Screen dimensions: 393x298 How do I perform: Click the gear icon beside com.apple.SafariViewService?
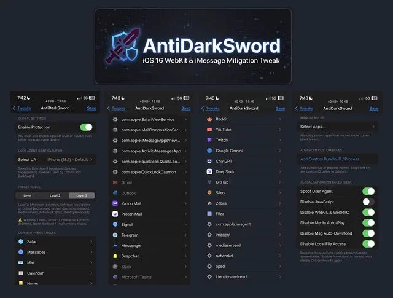tap(115, 119)
